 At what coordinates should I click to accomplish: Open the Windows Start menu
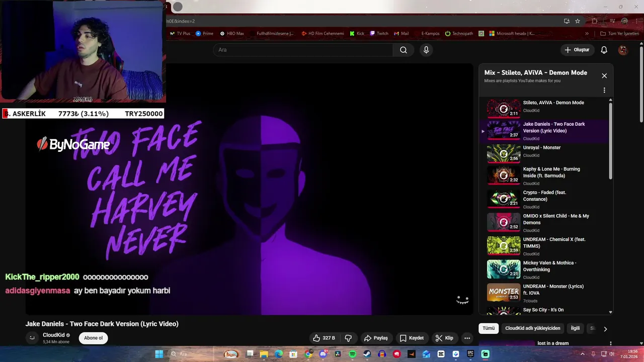(159, 354)
